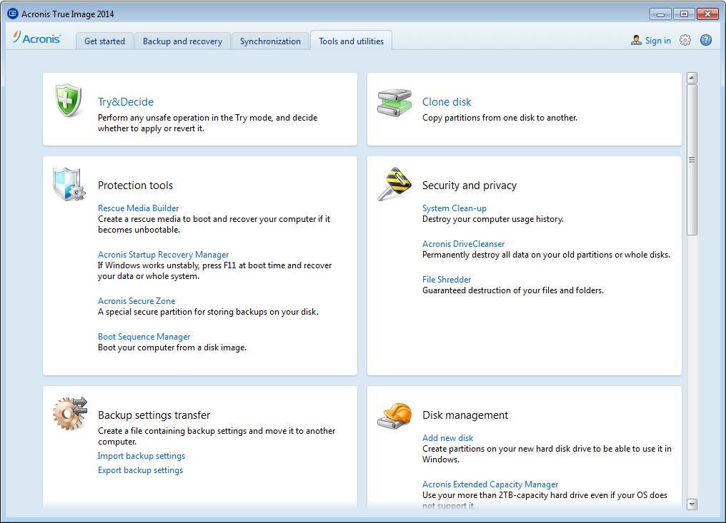Image resolution: width=726 pixels, height=523 pixels.
Task: Click the Add new disk link
Action: (x=447, y=438)
